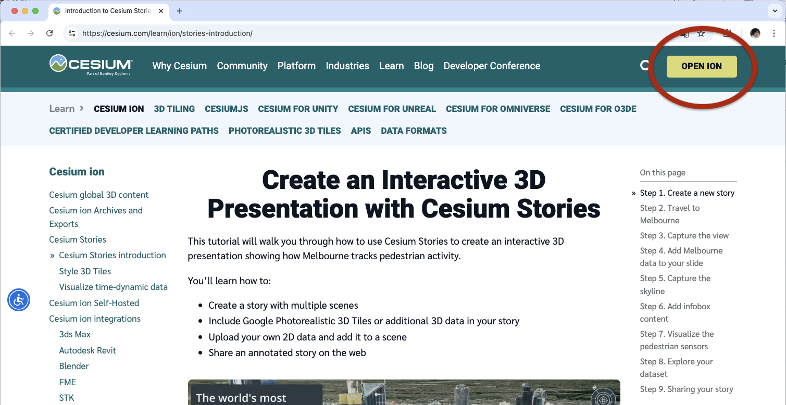Open site permissions icon in the address bar
The width and height of the screenshot is (786, 405).
71,33
